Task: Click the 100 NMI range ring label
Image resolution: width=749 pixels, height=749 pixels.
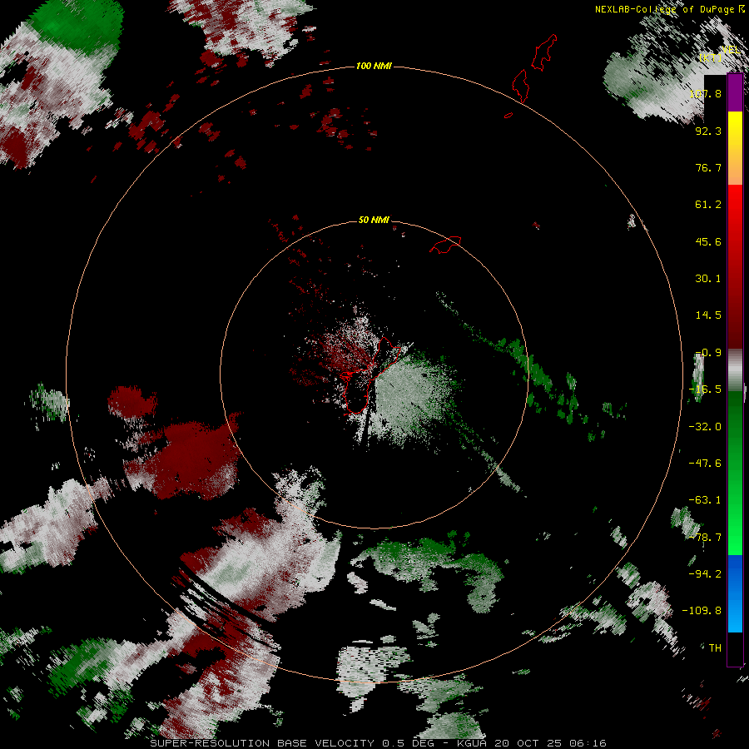Action: pos(374,66)
